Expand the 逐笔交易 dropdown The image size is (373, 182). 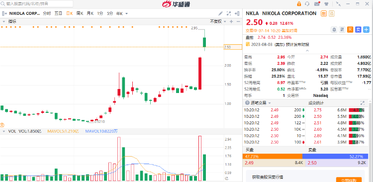click(x=258, y=103)
